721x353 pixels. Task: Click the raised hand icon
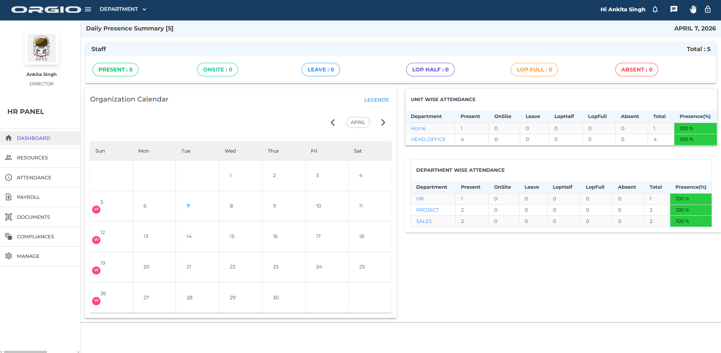(x=693, y=9)
